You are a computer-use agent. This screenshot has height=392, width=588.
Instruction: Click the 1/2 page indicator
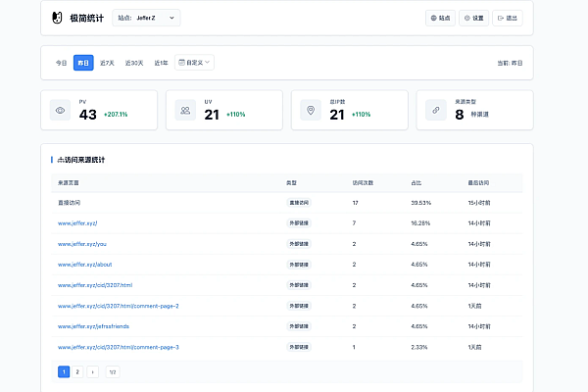coord(113,371)
